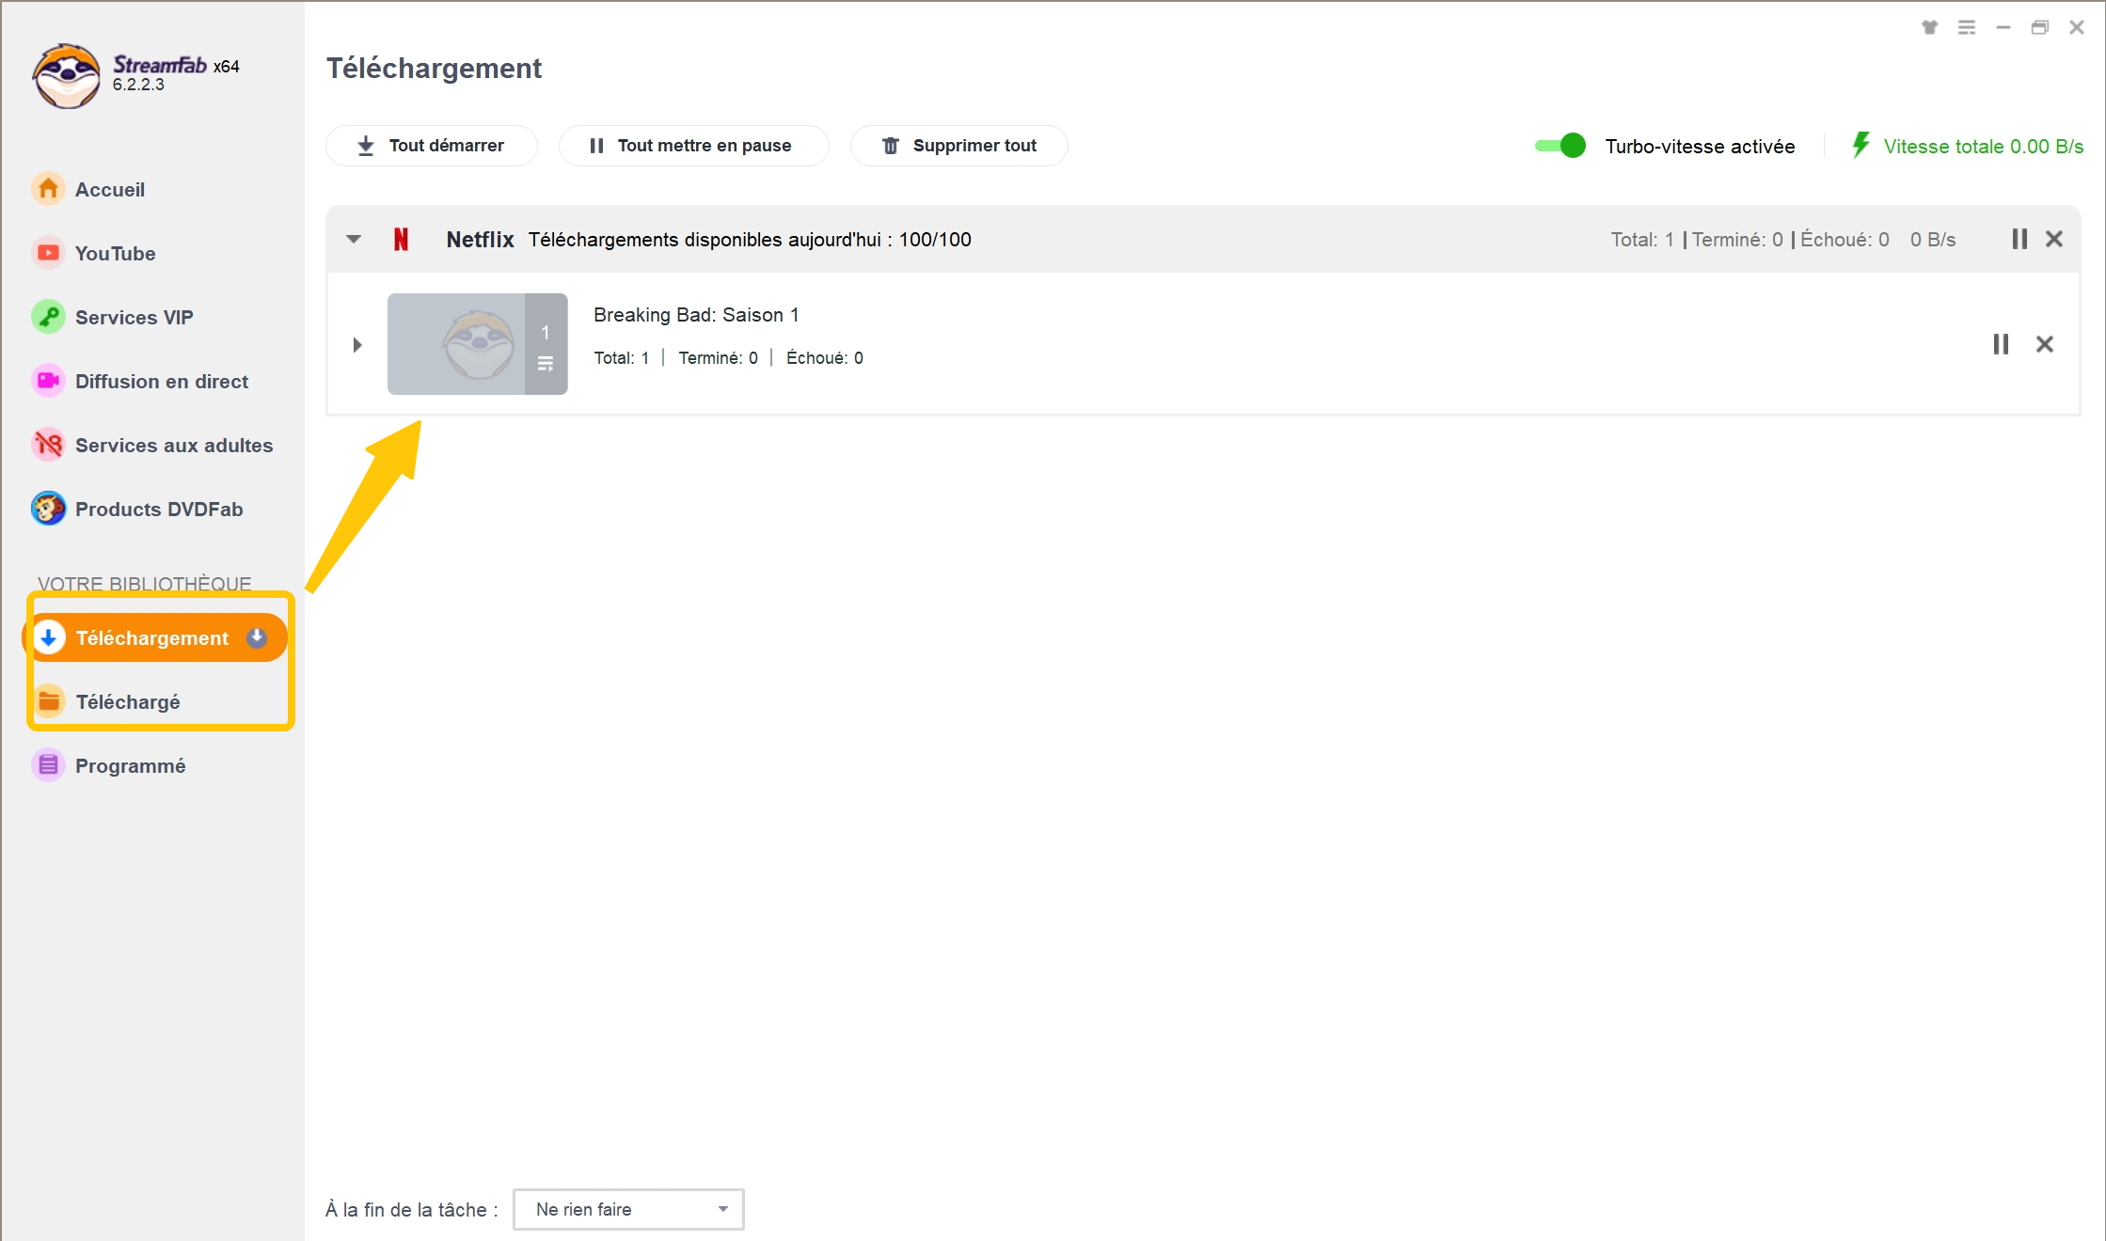Click the Services VIP key icon
Image resolution: width=2106 pixels, height=1241 pixels.
tap(48, 317)
